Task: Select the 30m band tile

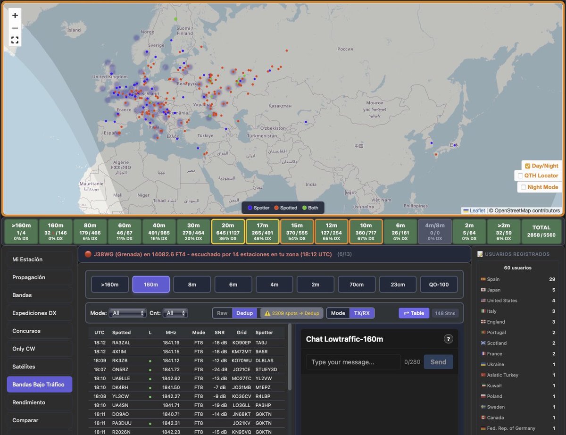Action: click(x=193, y=231)
